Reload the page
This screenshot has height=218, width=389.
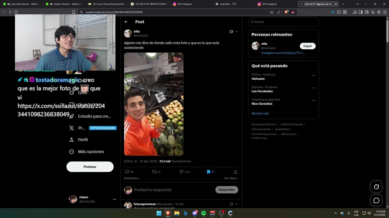coord(16,12)
